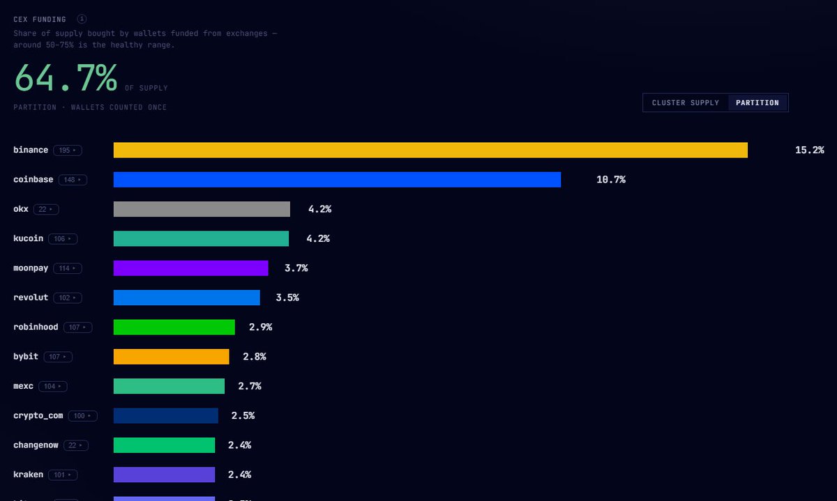Expand okx 22 wallets badge
Screen dimensions: 837x501
coord(46,209)
